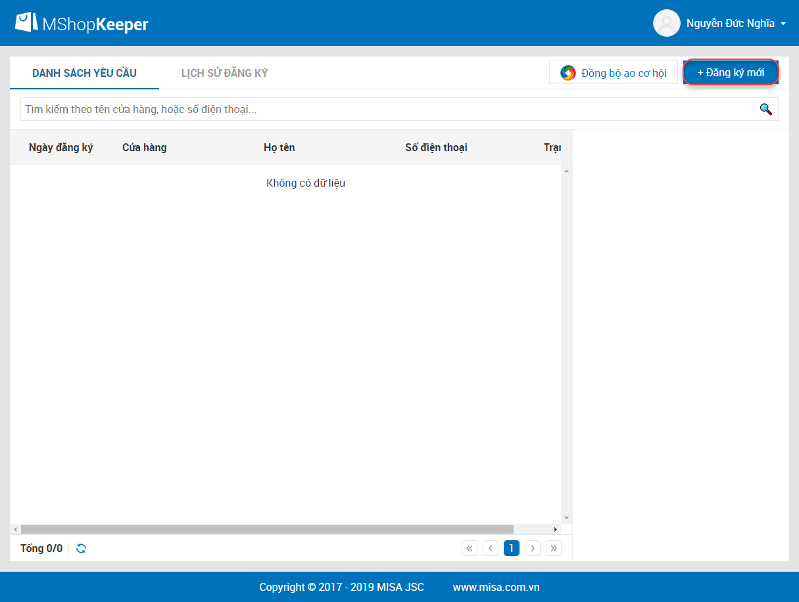Click the vertical scrollbar down arrow

566,518
